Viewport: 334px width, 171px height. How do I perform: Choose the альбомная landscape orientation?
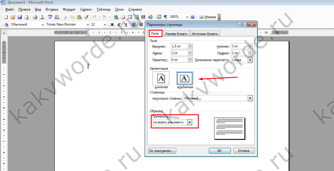point(185,79)
